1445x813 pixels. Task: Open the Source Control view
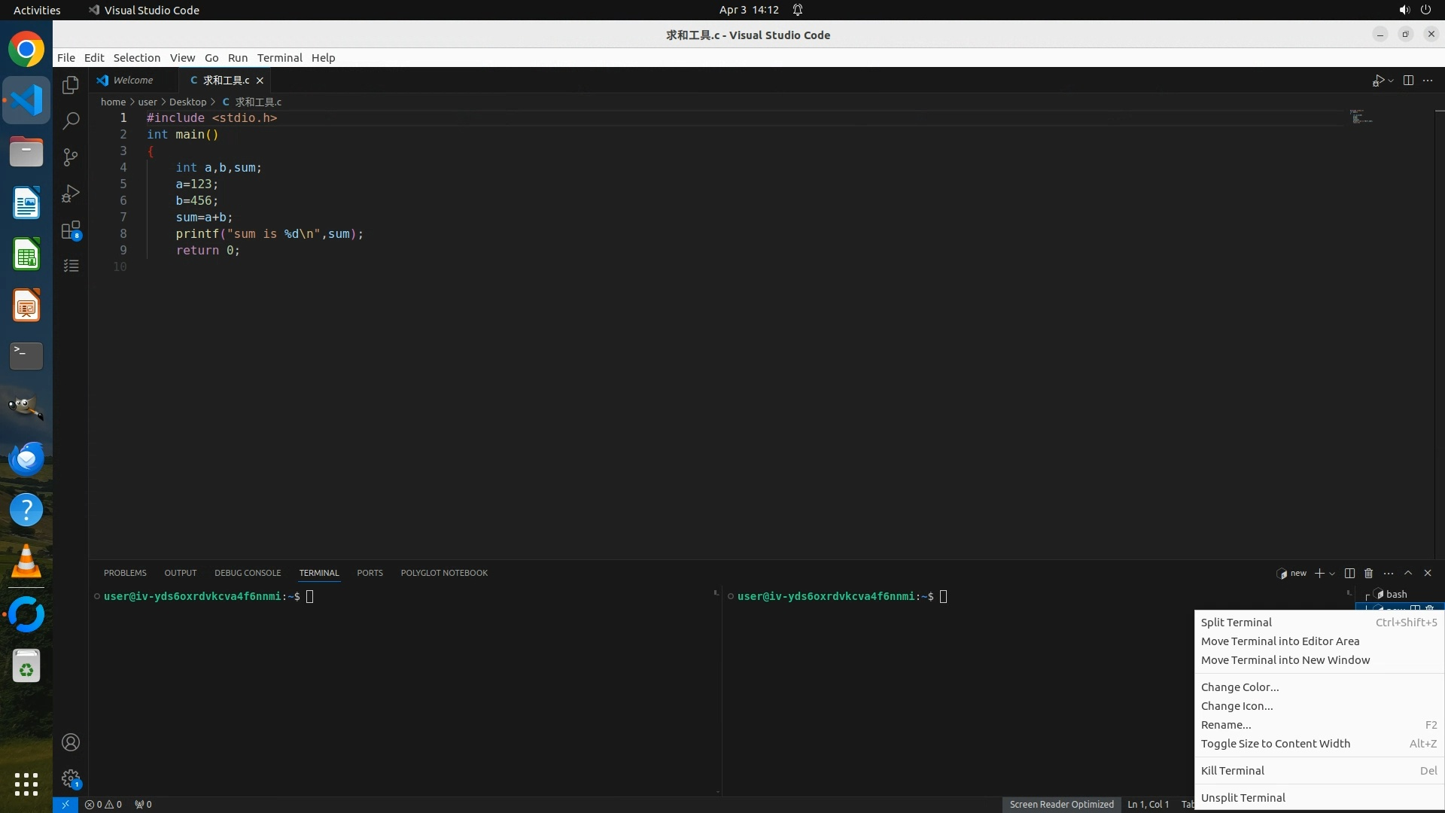[x=71, y=157]
